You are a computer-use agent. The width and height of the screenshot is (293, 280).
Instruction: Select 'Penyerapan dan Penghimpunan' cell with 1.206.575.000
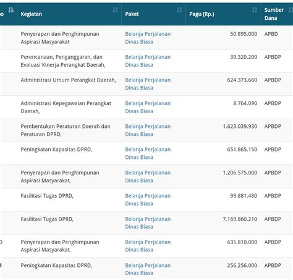coord(69,177)
